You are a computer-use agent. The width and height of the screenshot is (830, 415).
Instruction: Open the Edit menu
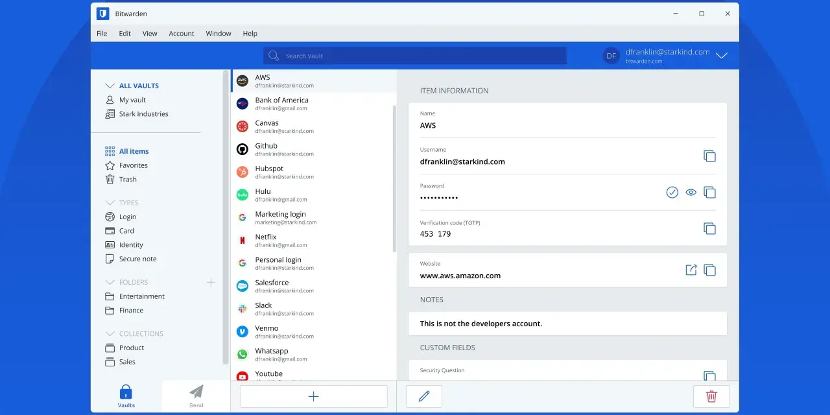tap(124, 34)
